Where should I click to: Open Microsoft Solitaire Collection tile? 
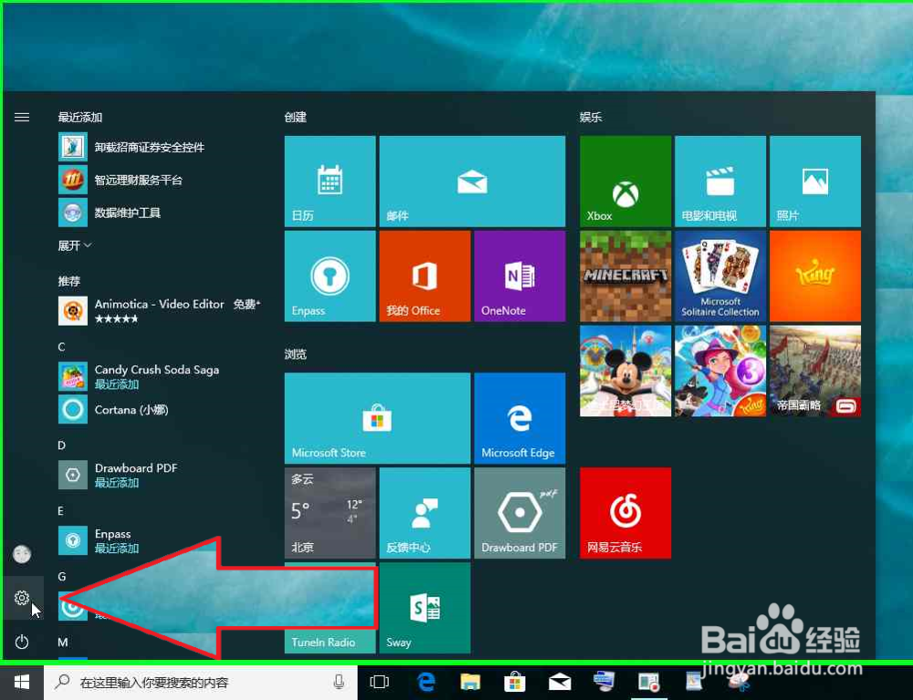720,276
